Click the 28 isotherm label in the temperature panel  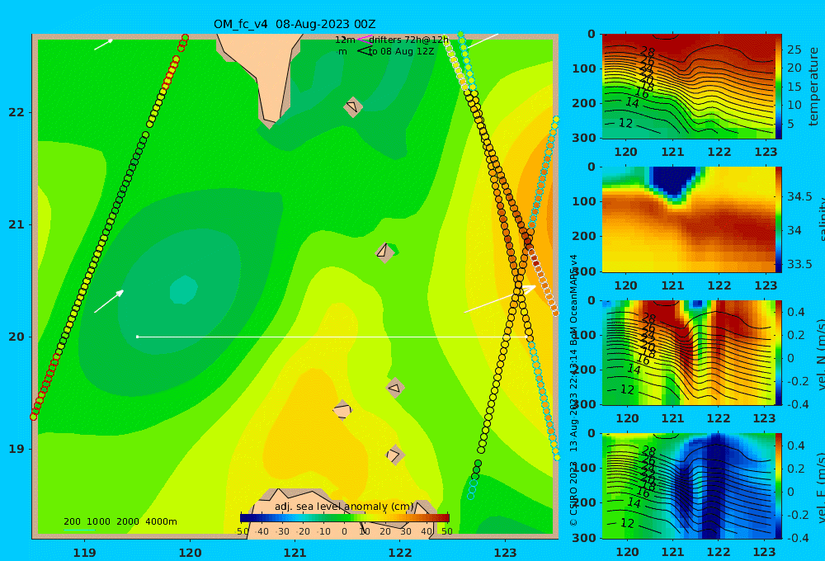coord(648,52)
